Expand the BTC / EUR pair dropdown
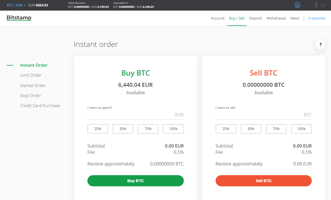Screen dimensions: 331x200 (16, 5)
